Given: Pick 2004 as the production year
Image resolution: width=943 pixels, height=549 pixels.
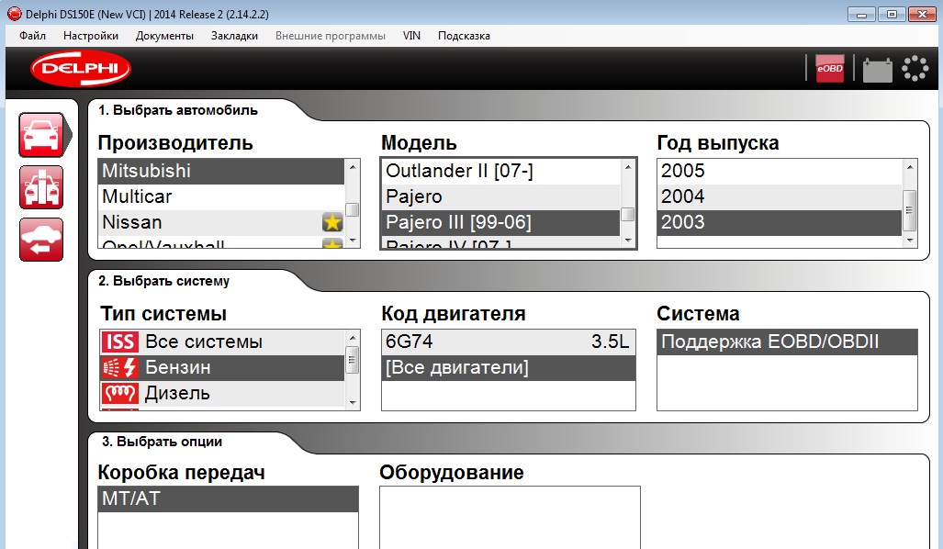Looking at the screenshot, I should point(780,196).
